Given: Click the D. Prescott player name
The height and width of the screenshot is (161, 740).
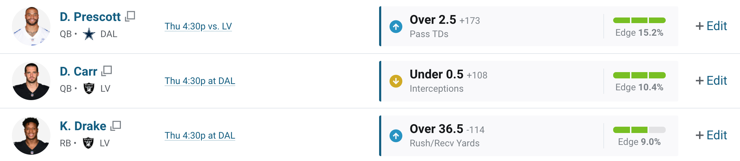Looking at the screenshot, I should (90, 17).
